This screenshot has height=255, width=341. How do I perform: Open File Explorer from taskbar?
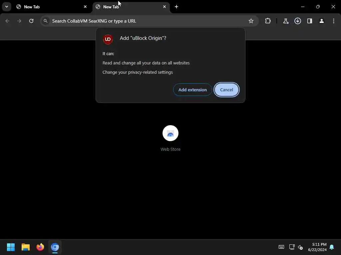pos(26,247)
